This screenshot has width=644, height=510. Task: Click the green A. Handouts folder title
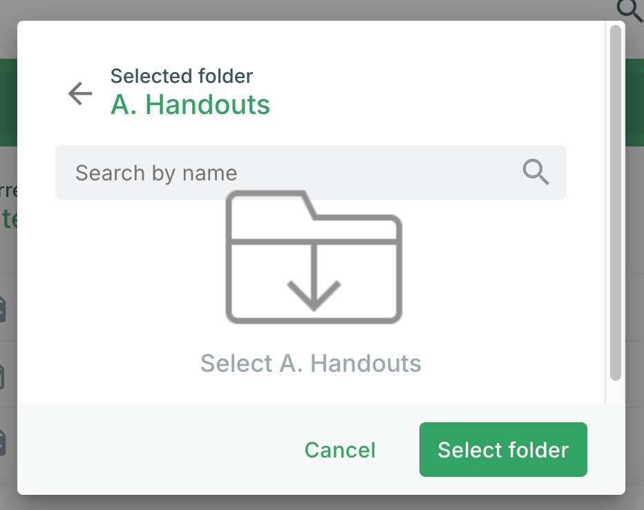(190, 105)
